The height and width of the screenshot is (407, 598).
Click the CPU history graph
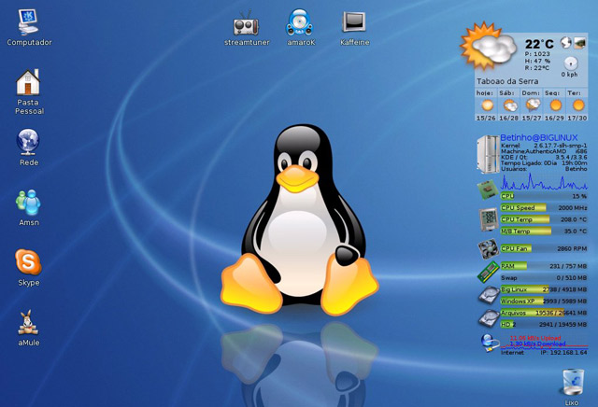(544, 182)
